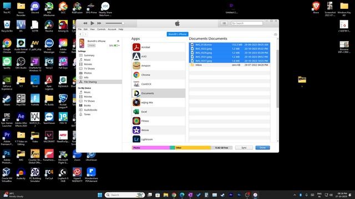The width and height of the screenshot is (355, 199).
Task: Open the Controls menu in iTunes
Action: click(101, 29)
